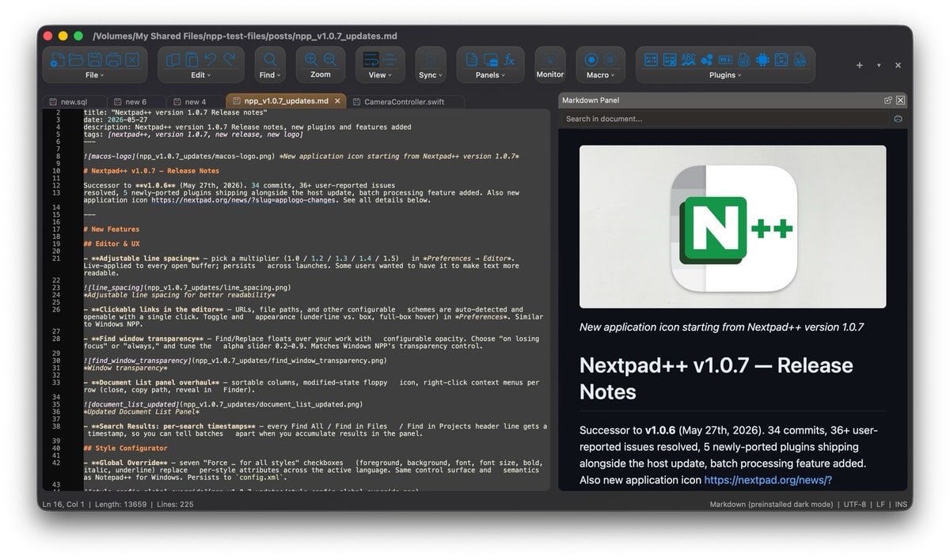The width and height of the screenshot is (950, 560).
Task: Click the Print toolbar icon
Action: point(113,59)
